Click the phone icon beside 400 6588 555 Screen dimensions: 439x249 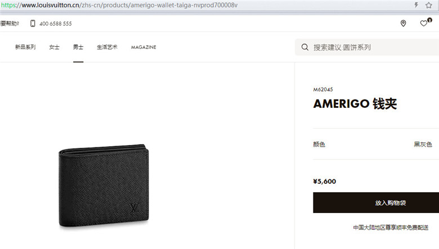pyautogui.click(x=33, y=24)
